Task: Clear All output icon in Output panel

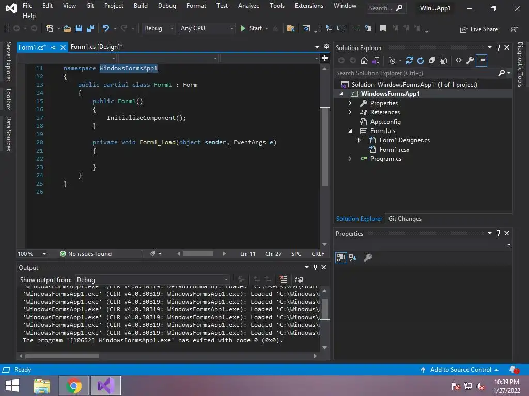Action: pos(284,279)
